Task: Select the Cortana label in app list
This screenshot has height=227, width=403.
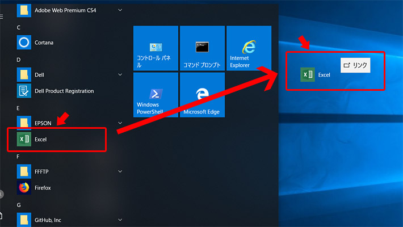Action: click(x=44, y=43)
